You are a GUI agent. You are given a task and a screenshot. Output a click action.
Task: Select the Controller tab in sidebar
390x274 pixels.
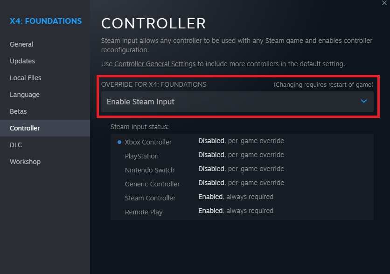click(25, 128)
